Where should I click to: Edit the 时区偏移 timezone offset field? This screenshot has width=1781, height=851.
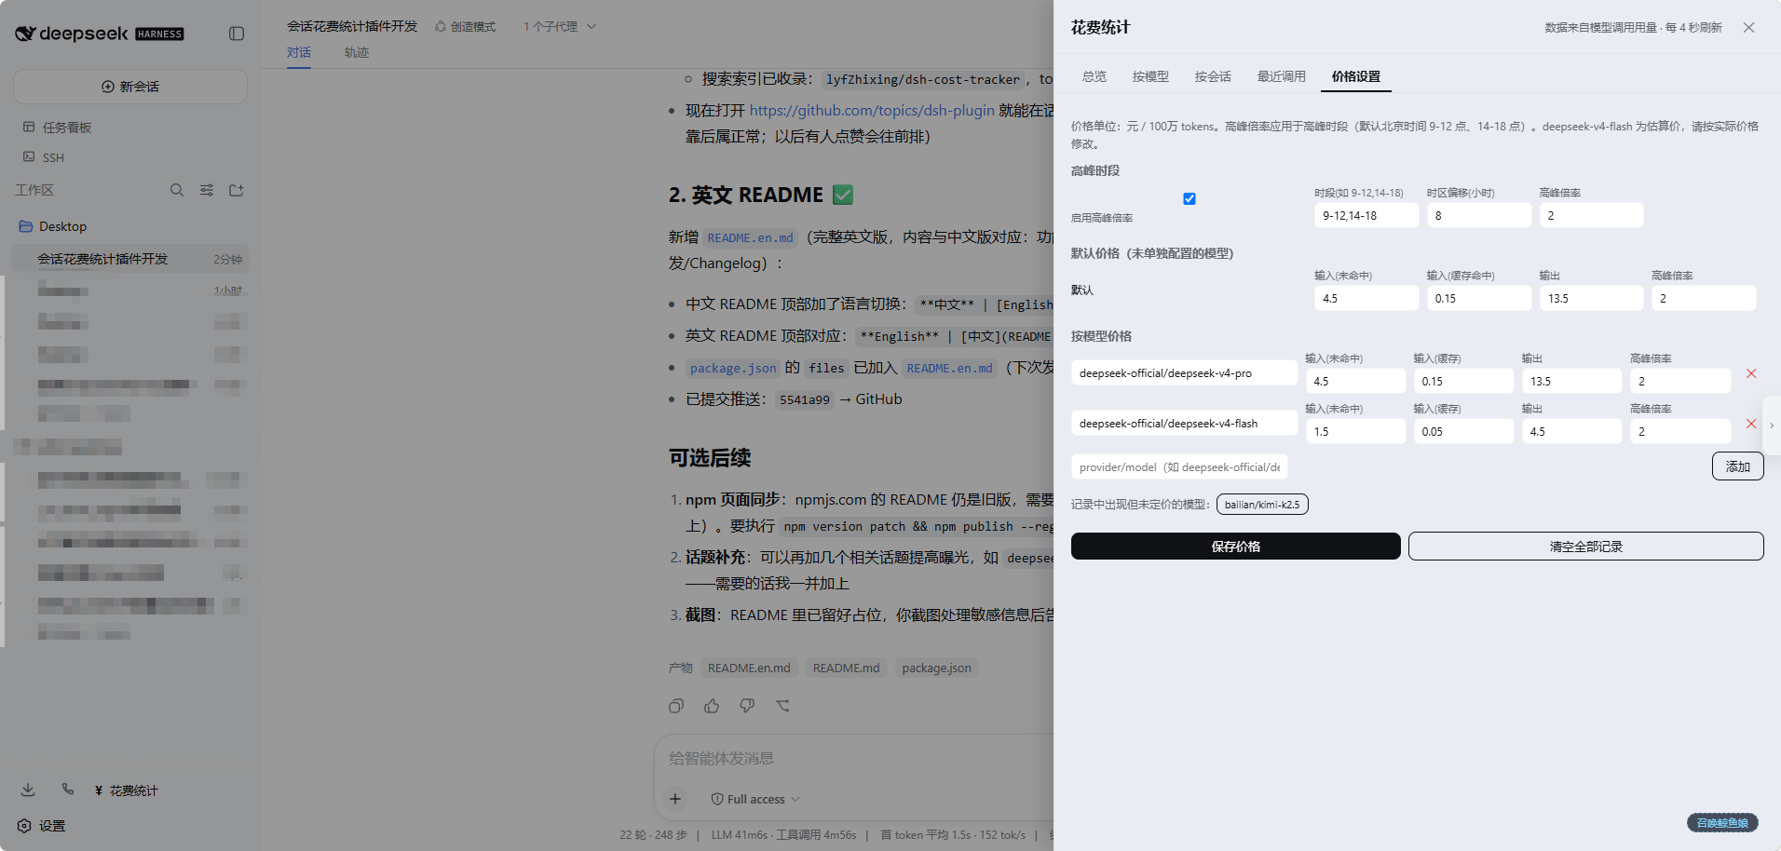click(x=1479, y=215)
